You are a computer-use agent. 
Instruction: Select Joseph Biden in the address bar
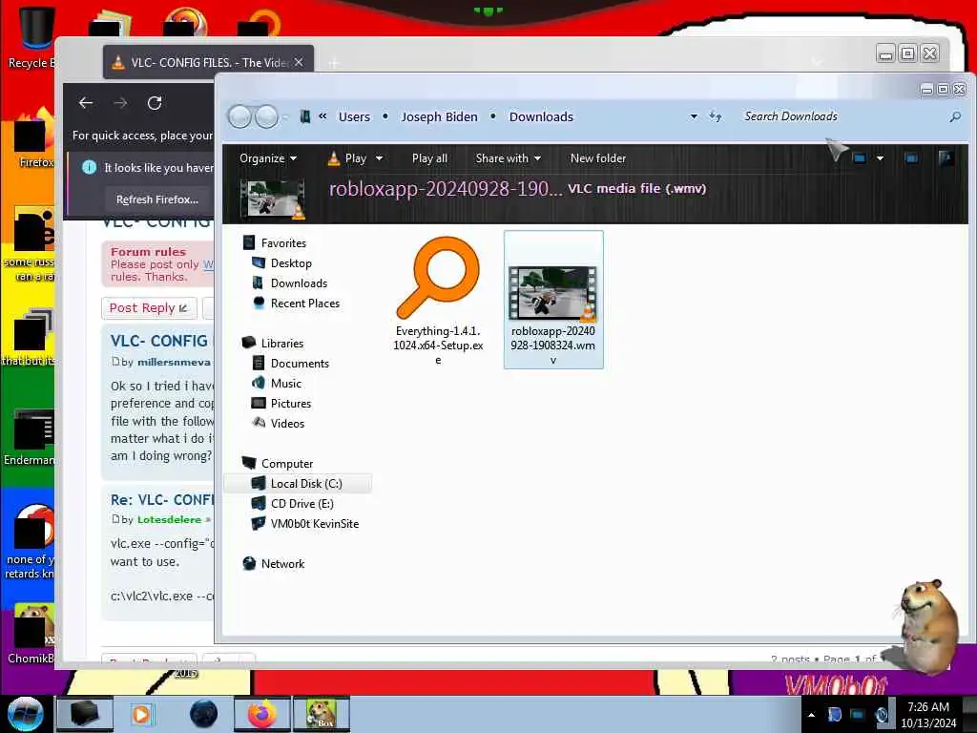[x=439, y=116]
